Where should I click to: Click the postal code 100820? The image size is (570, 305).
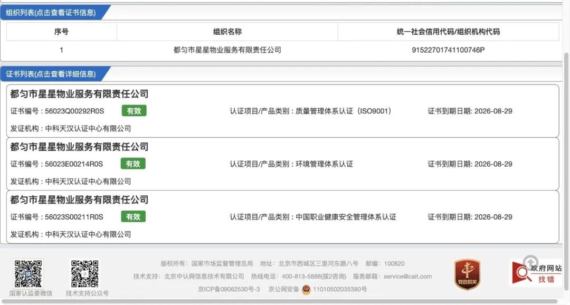(394, 263)
